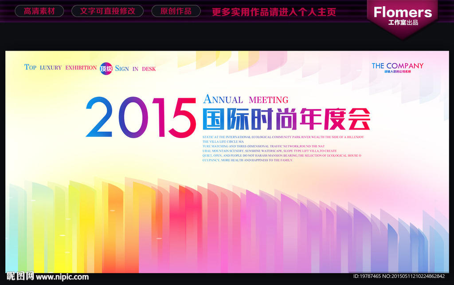This screenshot has width=454, height=285.
Task: Click the 国际时尚年度会 headline
Action: 286,119
